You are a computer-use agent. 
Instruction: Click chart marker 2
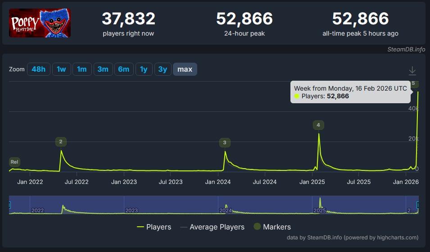coord(61,142)
